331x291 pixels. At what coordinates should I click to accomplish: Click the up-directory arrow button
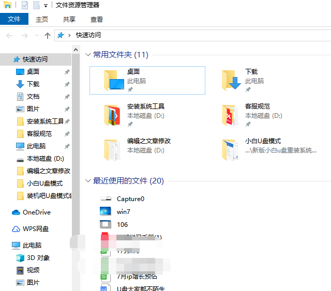click(x=48, y=35)
